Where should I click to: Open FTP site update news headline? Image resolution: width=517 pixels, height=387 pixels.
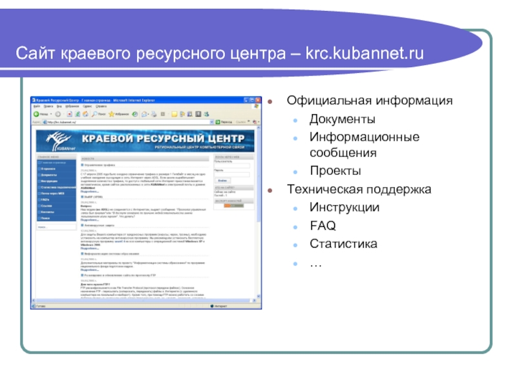coord(120,275)
